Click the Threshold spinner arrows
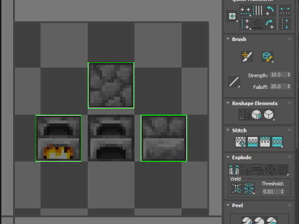The image size is (299, 224). pyautogui.click(x=282, y=192)
